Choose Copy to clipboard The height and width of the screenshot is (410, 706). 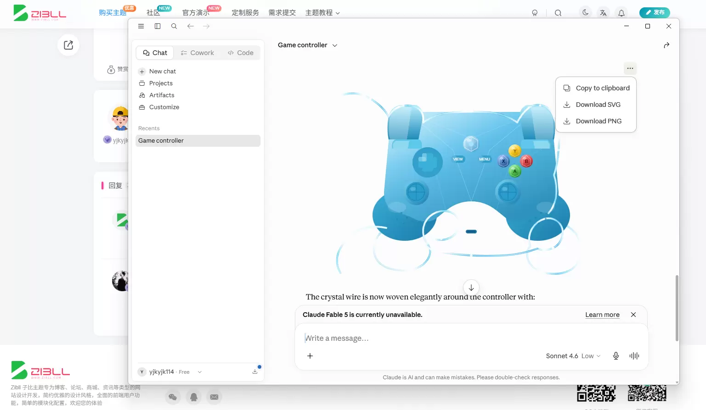click(x=596, y=88)
